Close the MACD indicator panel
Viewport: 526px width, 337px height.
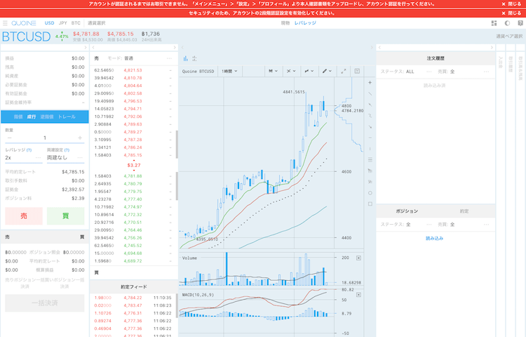click(x=358, y=295)
